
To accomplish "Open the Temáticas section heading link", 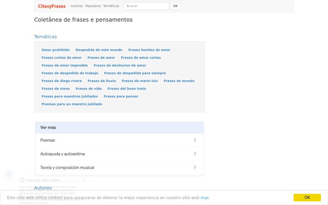I will pyautogui.click(x=46, y=36).
